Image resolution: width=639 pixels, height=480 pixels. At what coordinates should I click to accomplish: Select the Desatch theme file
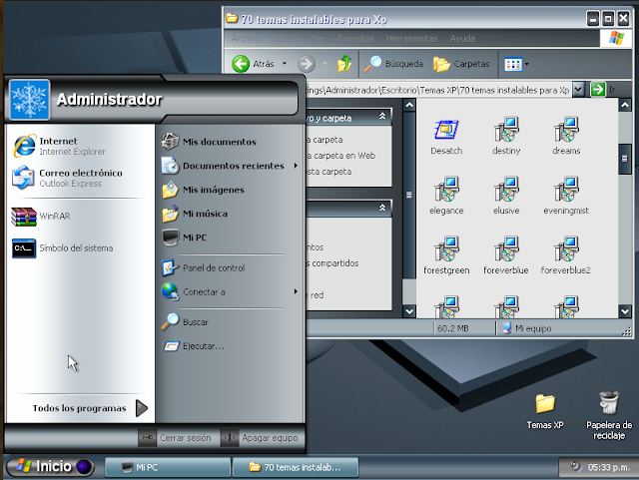[446, 138]
